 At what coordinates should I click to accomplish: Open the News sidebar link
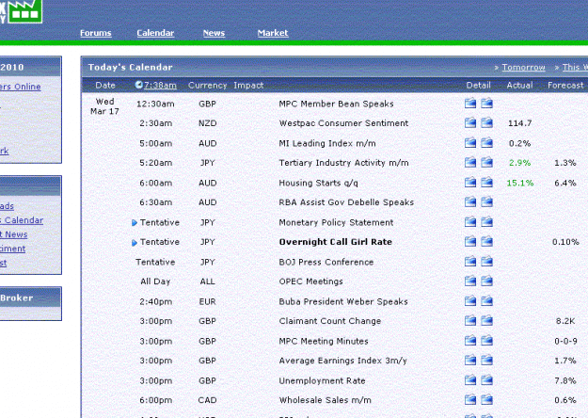point(14,234)
